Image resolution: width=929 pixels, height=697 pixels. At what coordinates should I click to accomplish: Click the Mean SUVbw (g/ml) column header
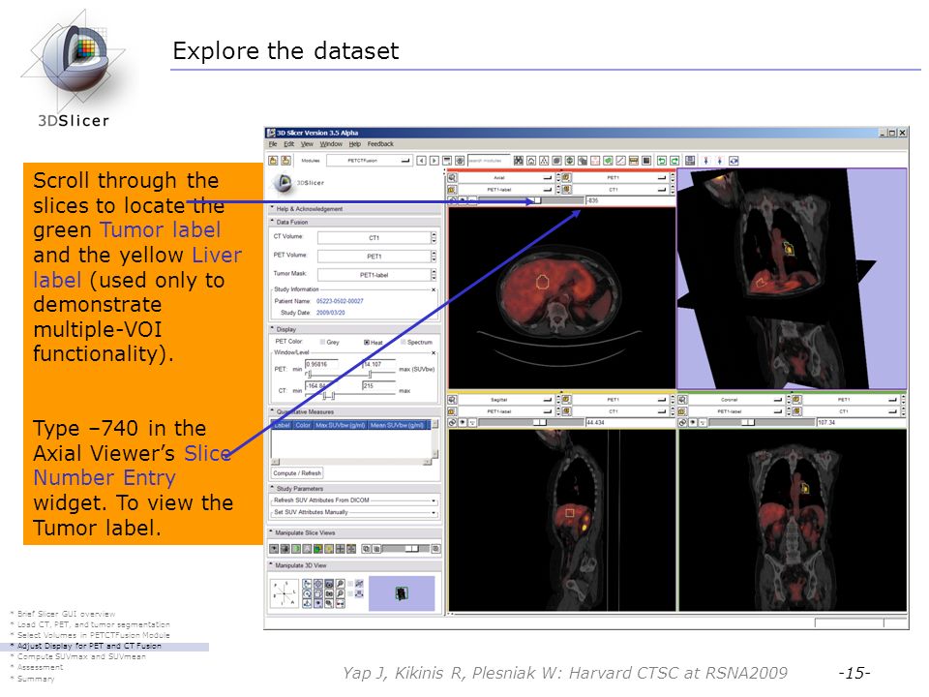[398, 425]
